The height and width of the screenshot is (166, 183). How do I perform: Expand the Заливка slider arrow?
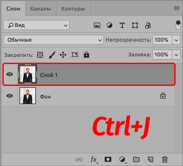tap(176, 55)
